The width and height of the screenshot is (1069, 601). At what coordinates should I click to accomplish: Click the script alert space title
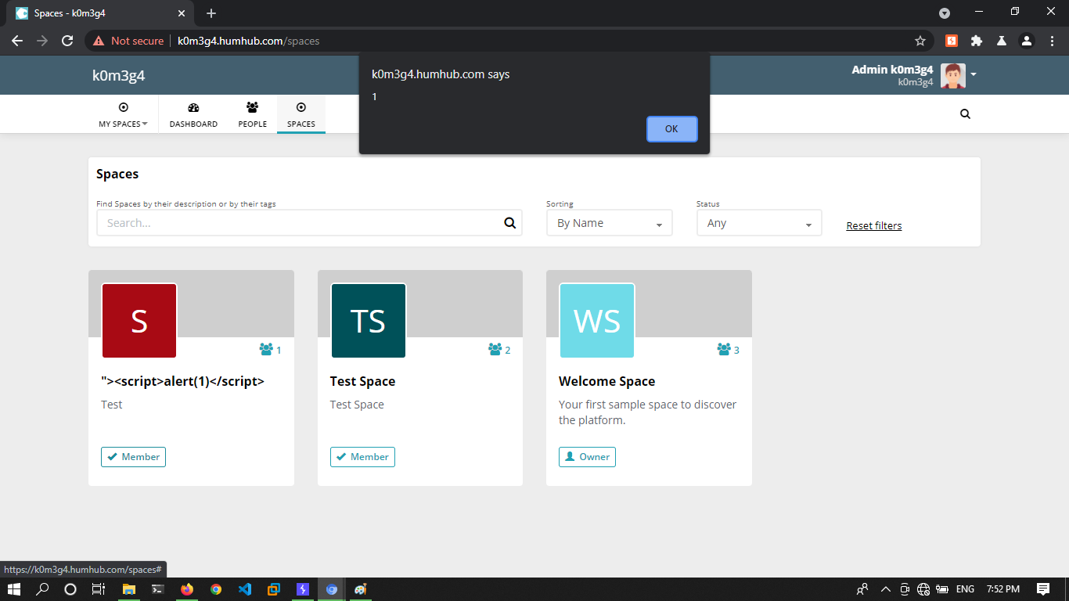[x=183, y=381]
